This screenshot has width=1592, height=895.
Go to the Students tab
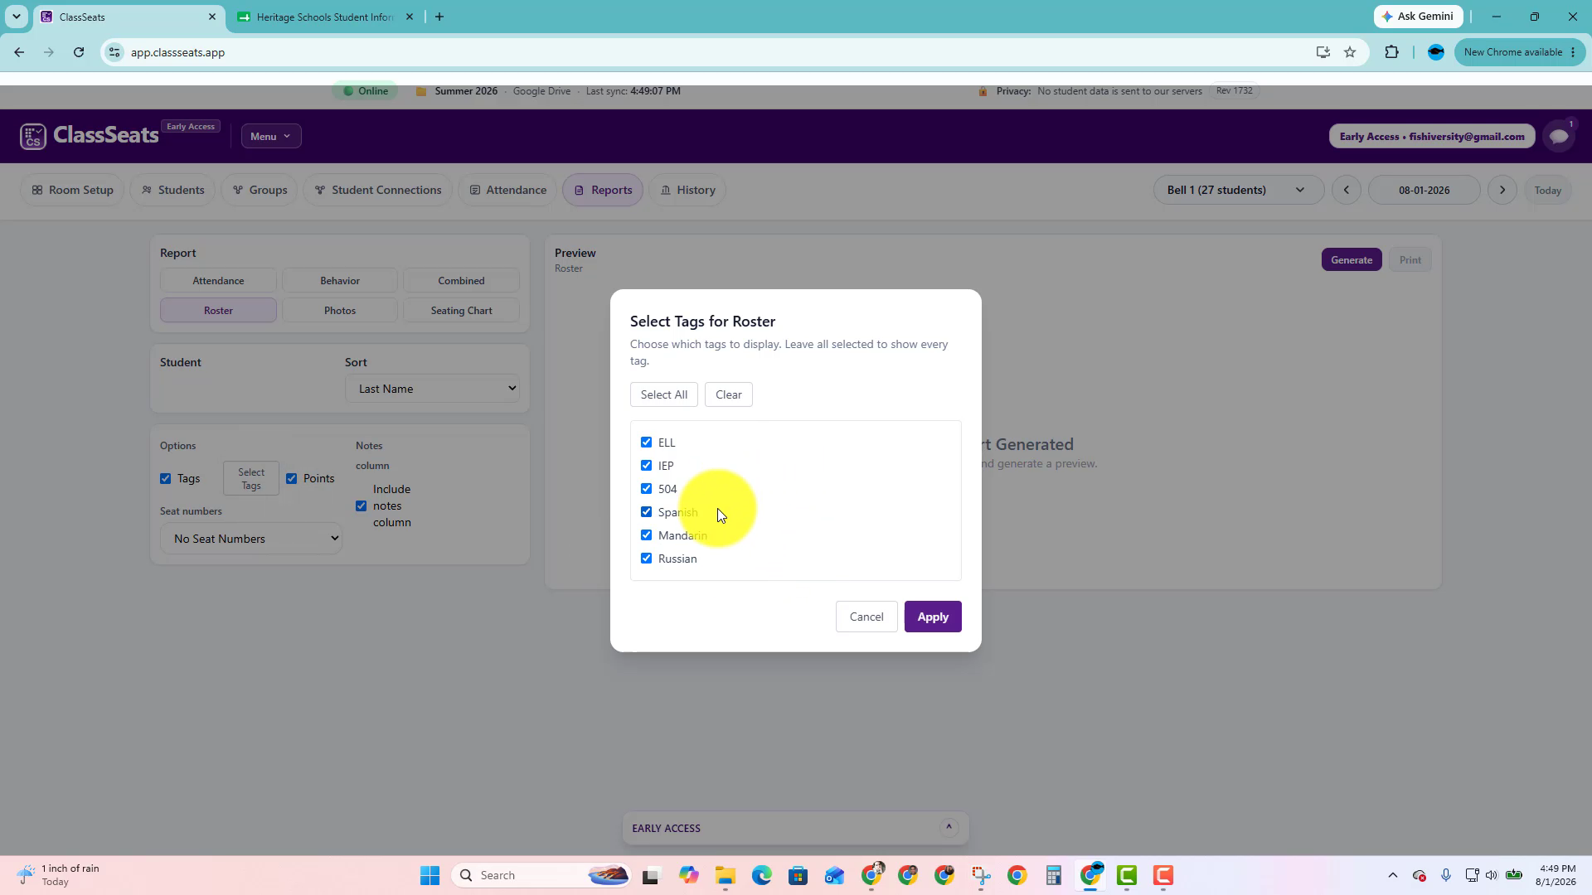pos(172,190)
